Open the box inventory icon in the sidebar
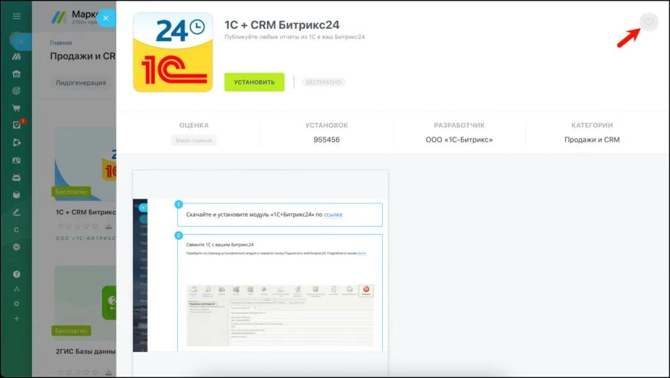The height and width of the screenshot is (378, 670). pyautogui.click(x=16, y=195)
